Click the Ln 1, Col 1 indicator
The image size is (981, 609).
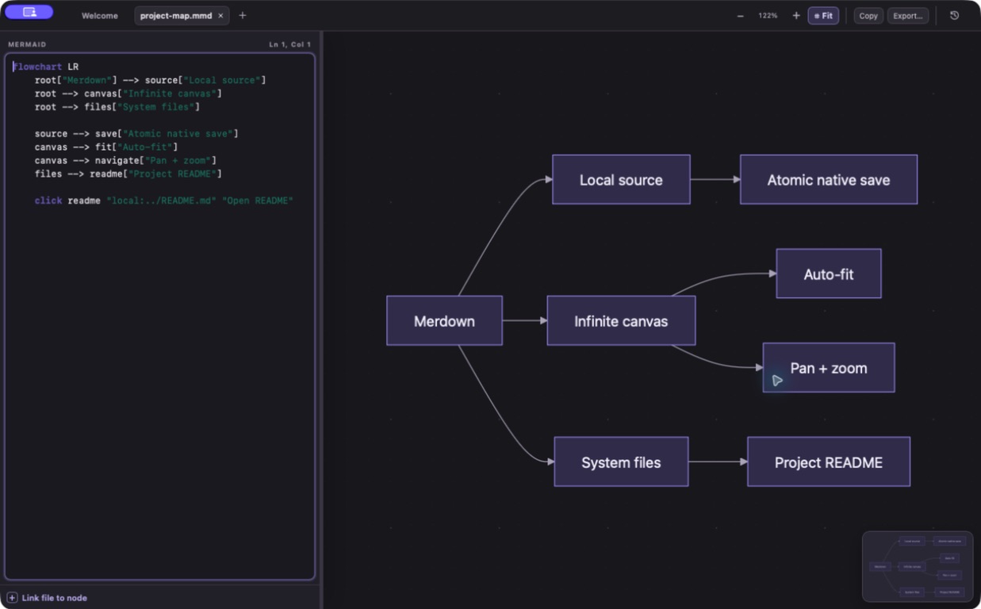tap(289, 44)
